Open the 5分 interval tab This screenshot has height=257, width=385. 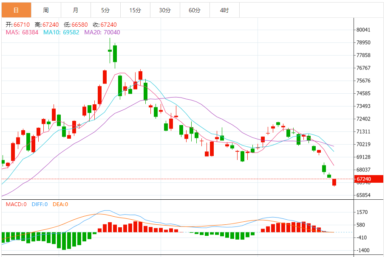tap(105, 10)
